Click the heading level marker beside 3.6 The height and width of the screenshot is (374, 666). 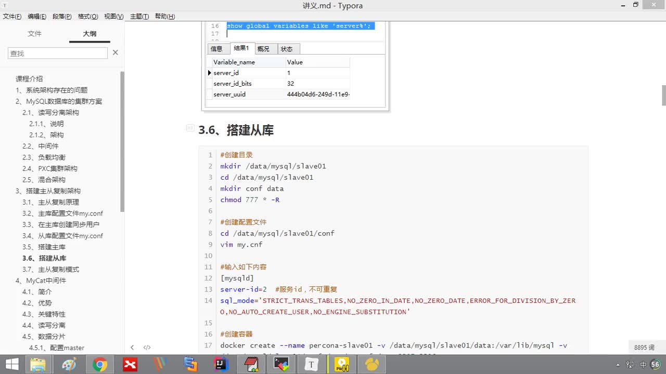click(190, 128)
